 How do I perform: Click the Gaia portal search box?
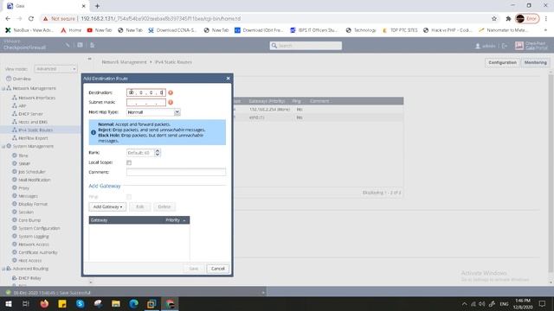306,46
